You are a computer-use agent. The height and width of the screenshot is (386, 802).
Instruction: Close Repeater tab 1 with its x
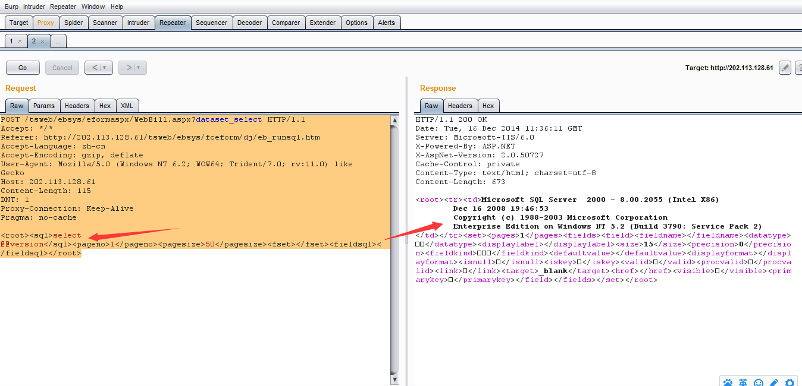coord(20,42)
